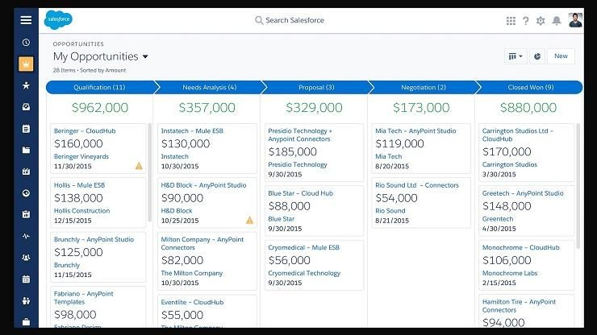Open Hamilton Tire - AnyPoint Connectors opportunity

tap(519, 306)
